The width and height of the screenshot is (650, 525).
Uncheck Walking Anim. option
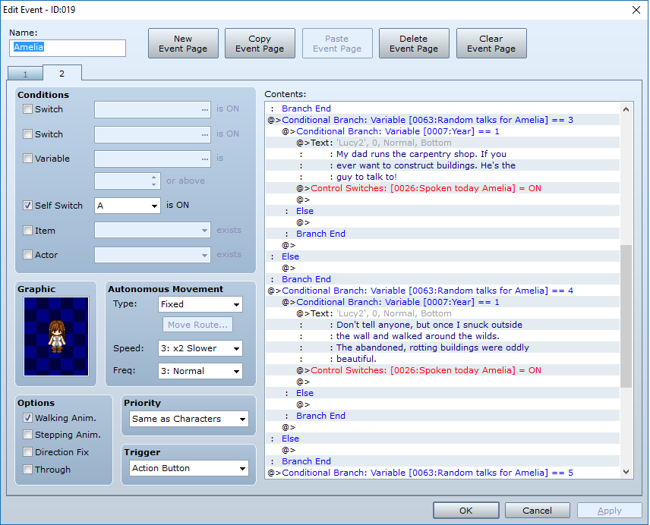coord(28,418)
